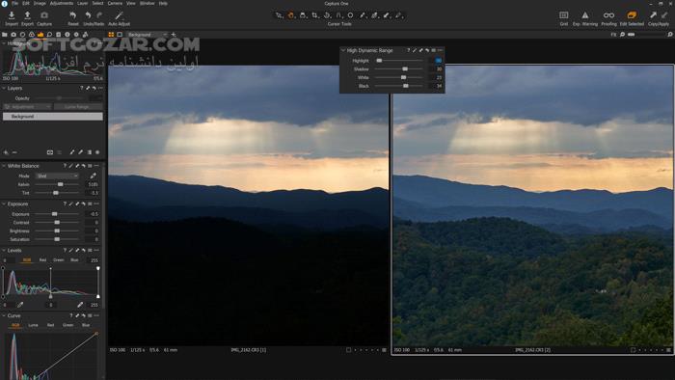Open the Window menu

click(x=148, y=3)
